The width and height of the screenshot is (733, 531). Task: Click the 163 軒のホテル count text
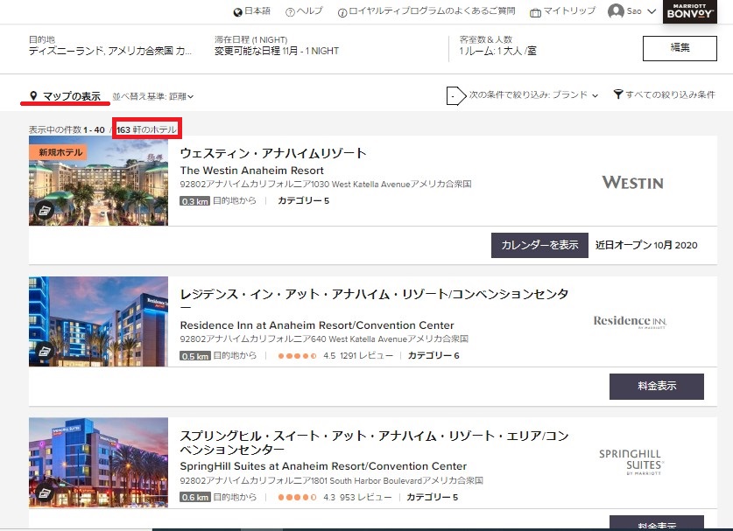point(147,129)
